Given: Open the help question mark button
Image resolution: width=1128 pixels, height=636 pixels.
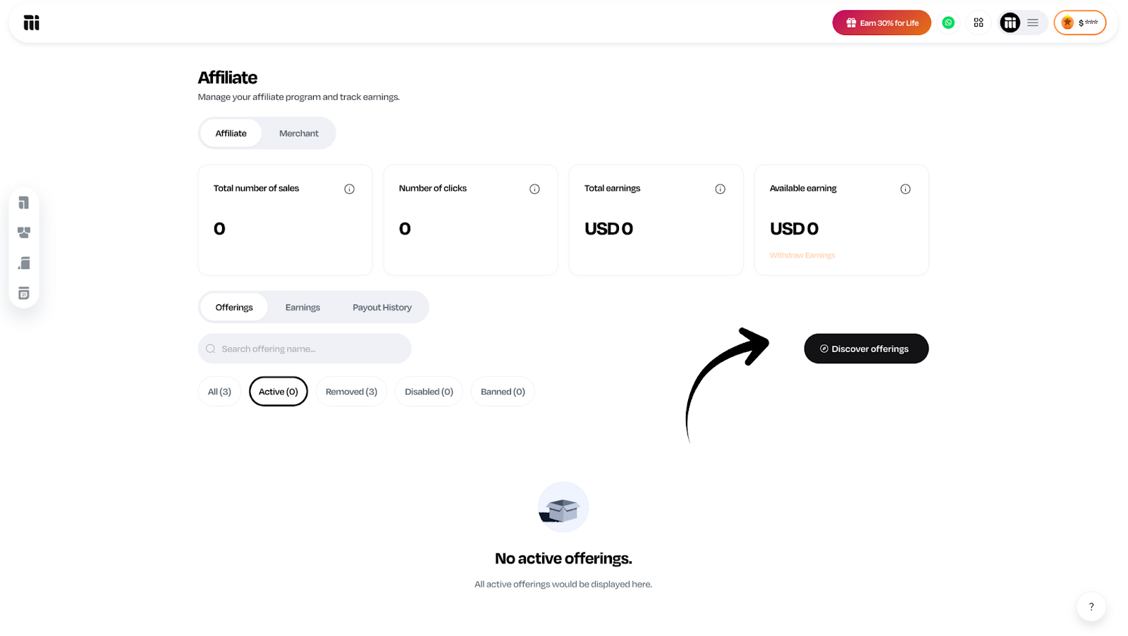Looking at the screenshot, I should point(1091,606).
